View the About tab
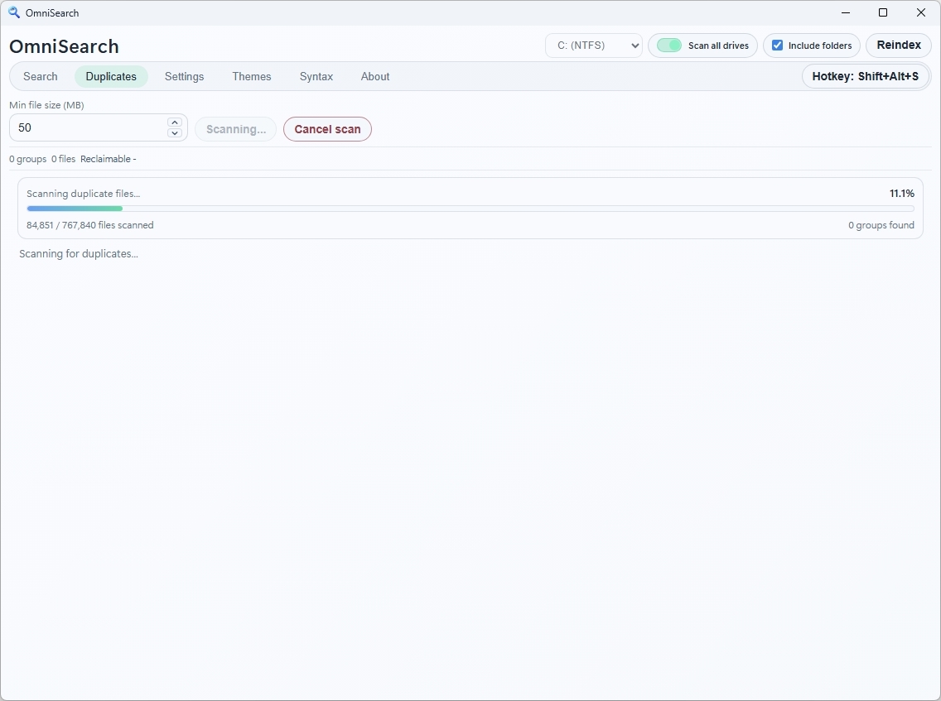 pos(375,76)
